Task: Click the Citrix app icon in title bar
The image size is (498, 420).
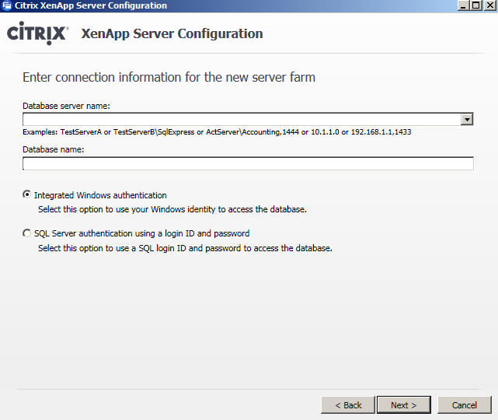Action: tap(7, 5)
